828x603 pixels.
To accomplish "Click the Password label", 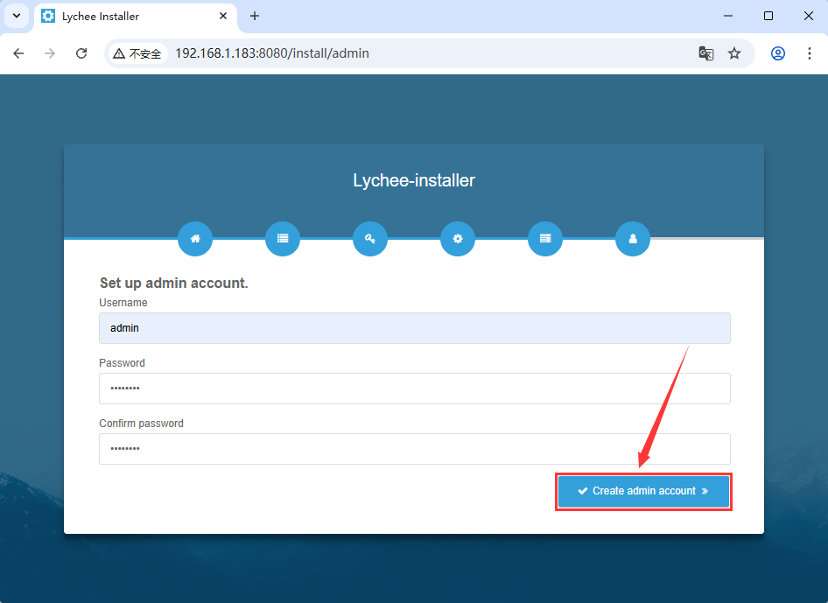I will tap(122, 362).
